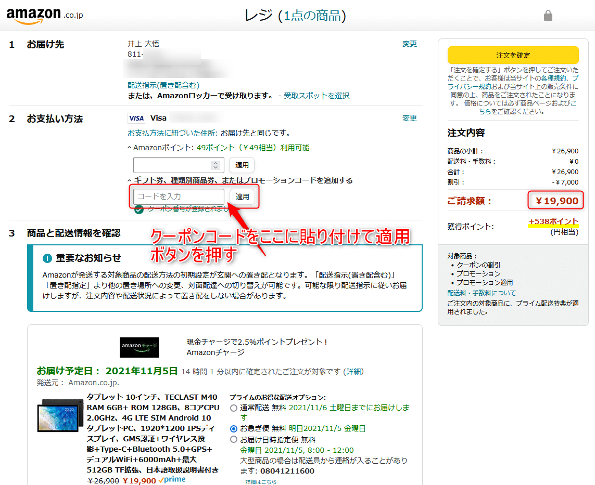The height and width of the screenshot is (485, 595).
Task: Click the phone number 08041211600
Action: [x=287, y=471]
